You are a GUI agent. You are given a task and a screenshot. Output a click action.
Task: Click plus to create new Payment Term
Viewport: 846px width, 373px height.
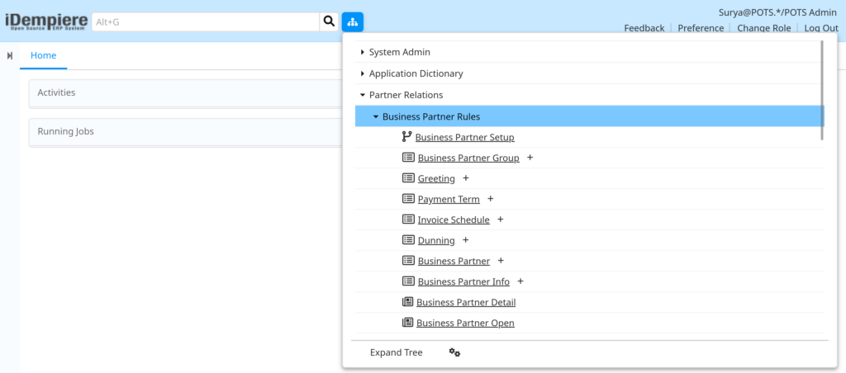[491, 198]
